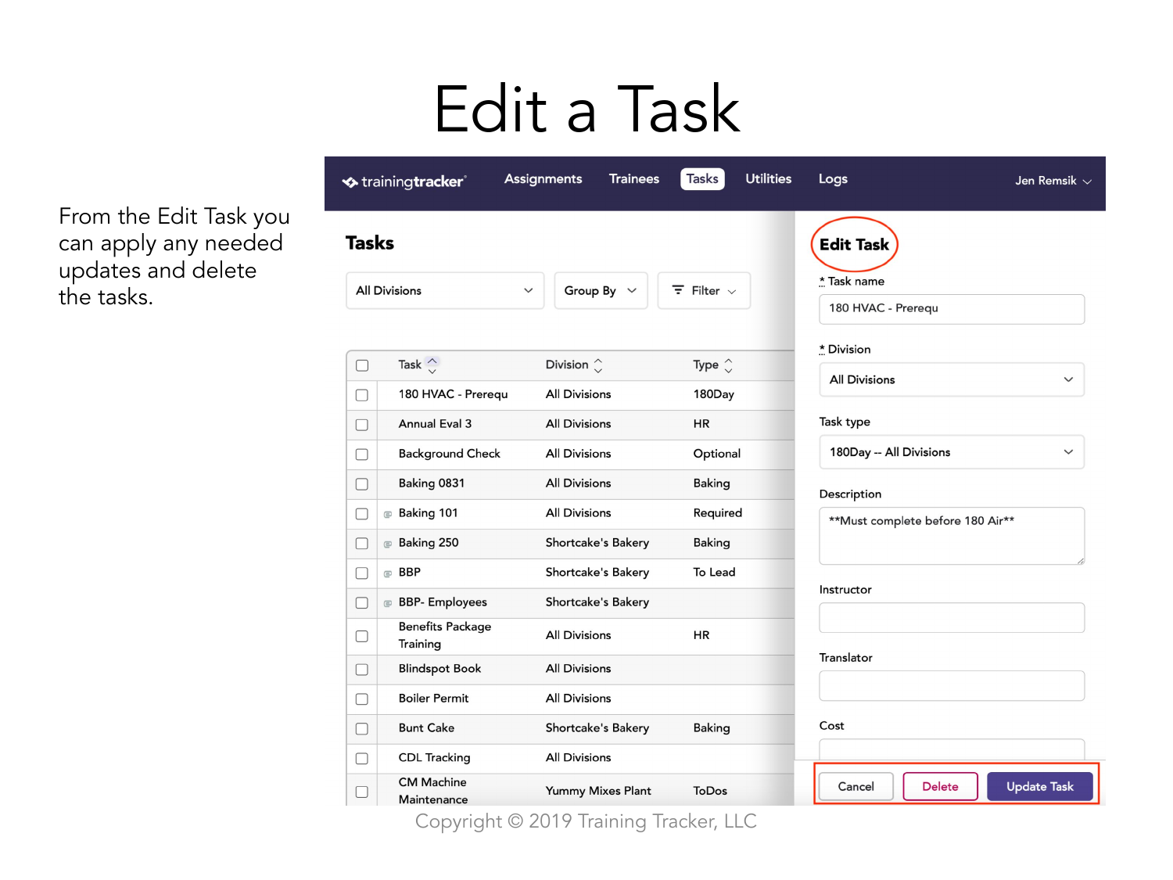Click 'CM Machine Maintenance' task name

point(433,791)
